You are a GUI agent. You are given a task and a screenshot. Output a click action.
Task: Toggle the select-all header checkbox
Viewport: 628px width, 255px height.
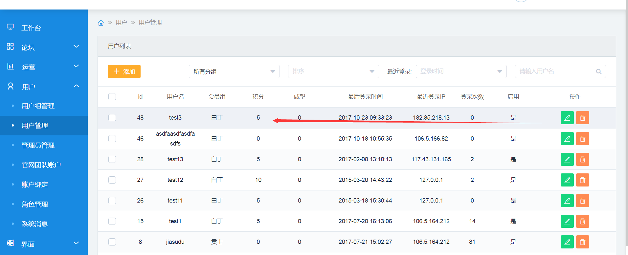pos(112,97)
